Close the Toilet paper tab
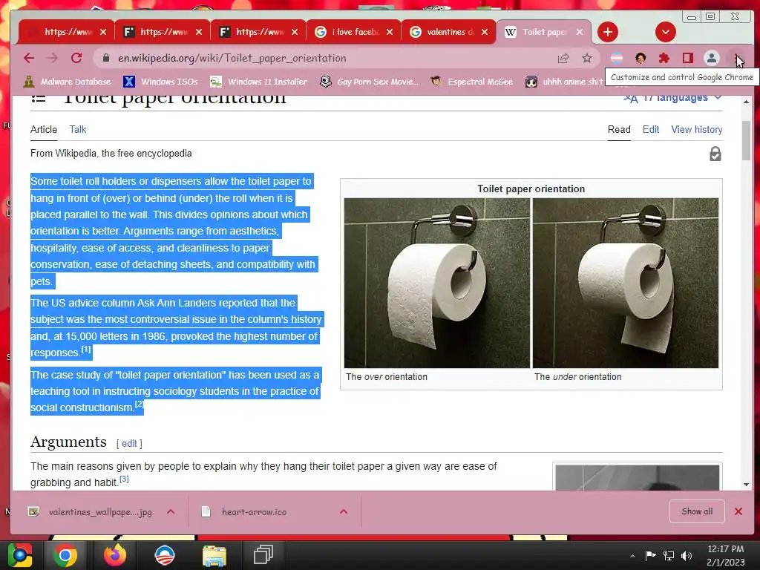Viewport: 760px width, 570px height. pos(580,32)
